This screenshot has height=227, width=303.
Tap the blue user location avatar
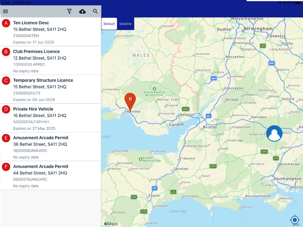click(x=274, y=133)
